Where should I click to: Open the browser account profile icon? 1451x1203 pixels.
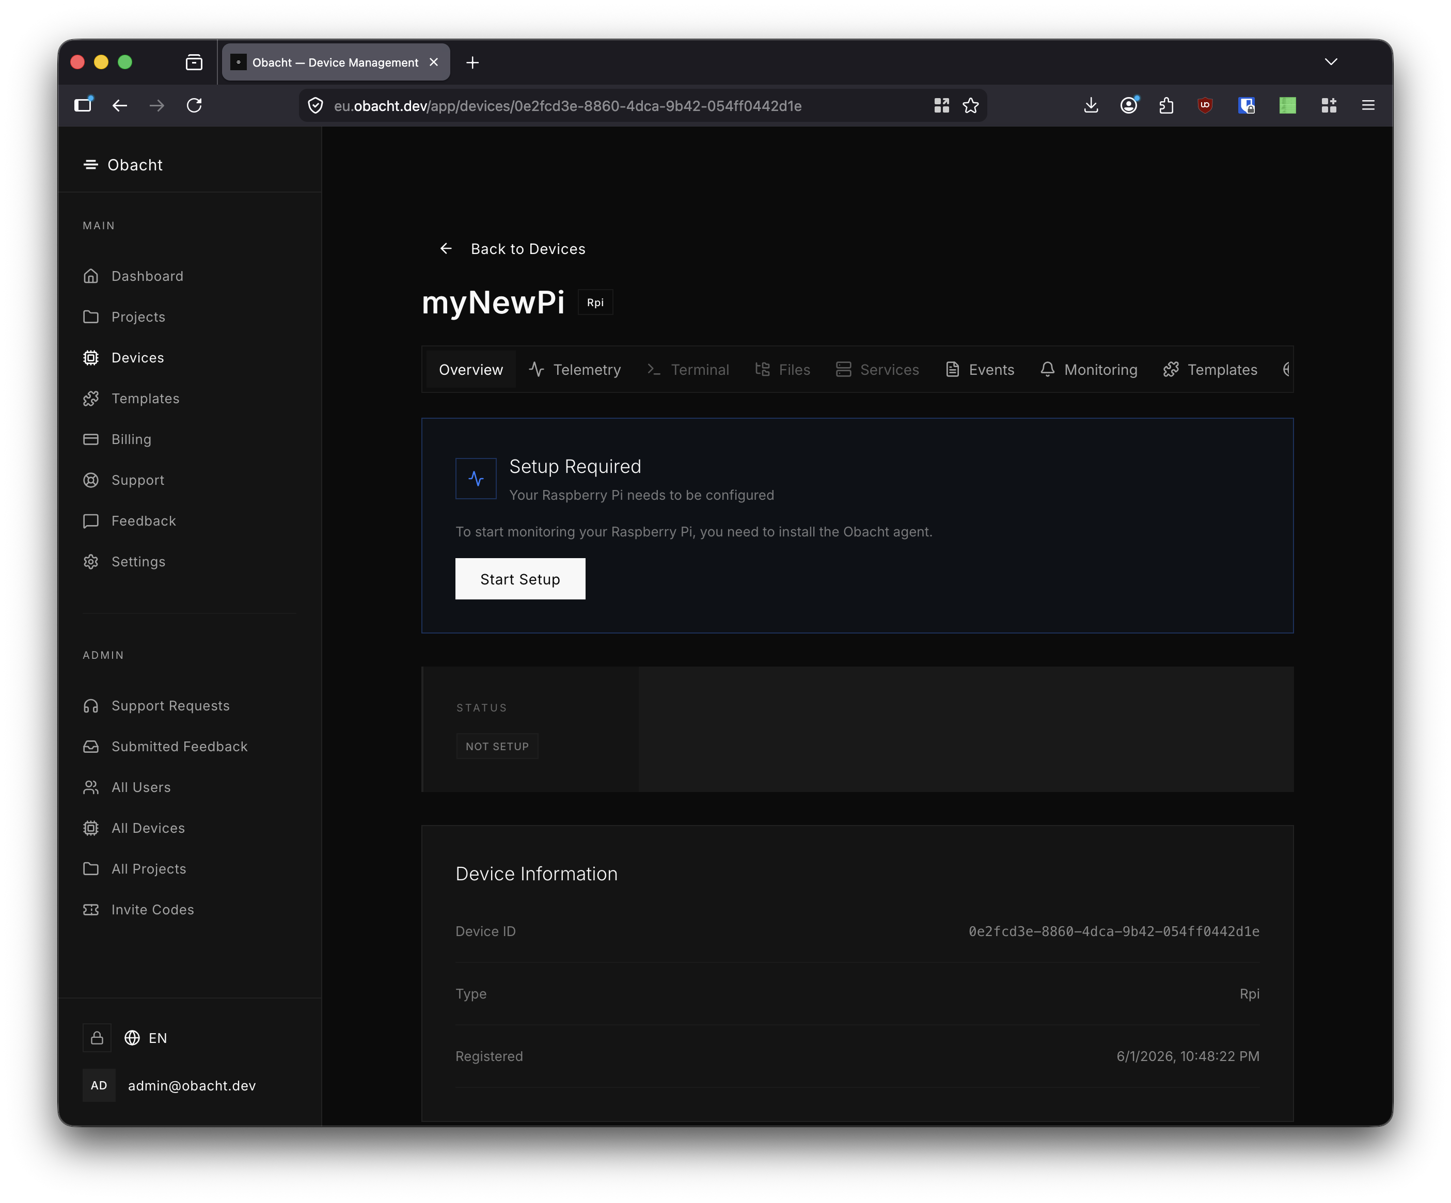[1129, 105]
